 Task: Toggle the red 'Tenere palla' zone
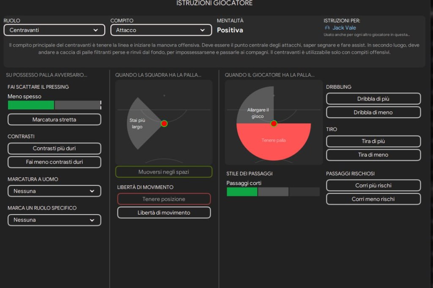pos(274,142)
